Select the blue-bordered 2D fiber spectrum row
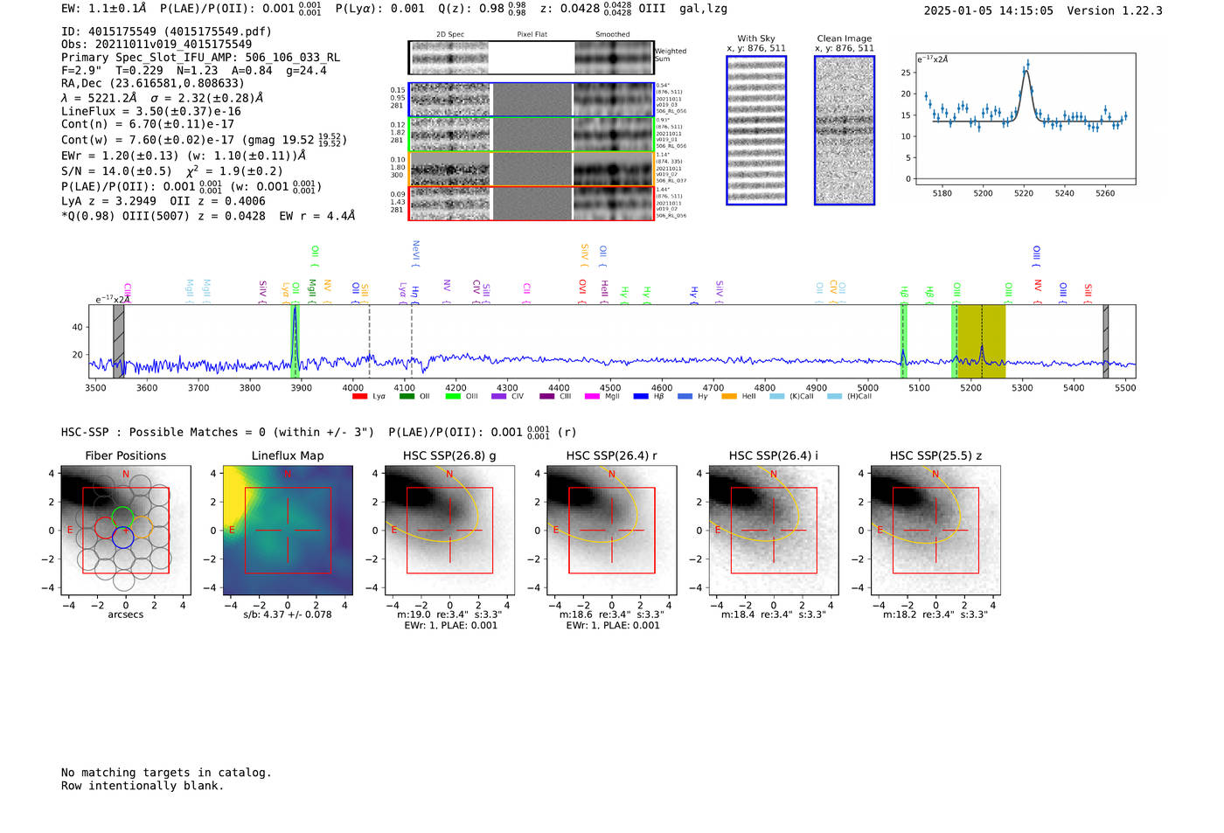This screenshot has width=1224, height=833. click(532, 100)
